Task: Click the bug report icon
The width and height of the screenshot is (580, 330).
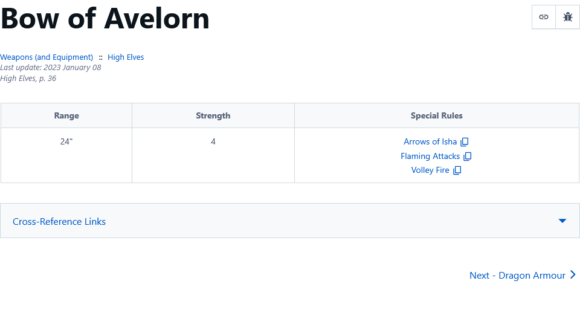Action: (567, 17)
